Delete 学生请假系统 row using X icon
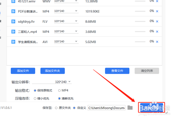 click(x=157, y=42)
